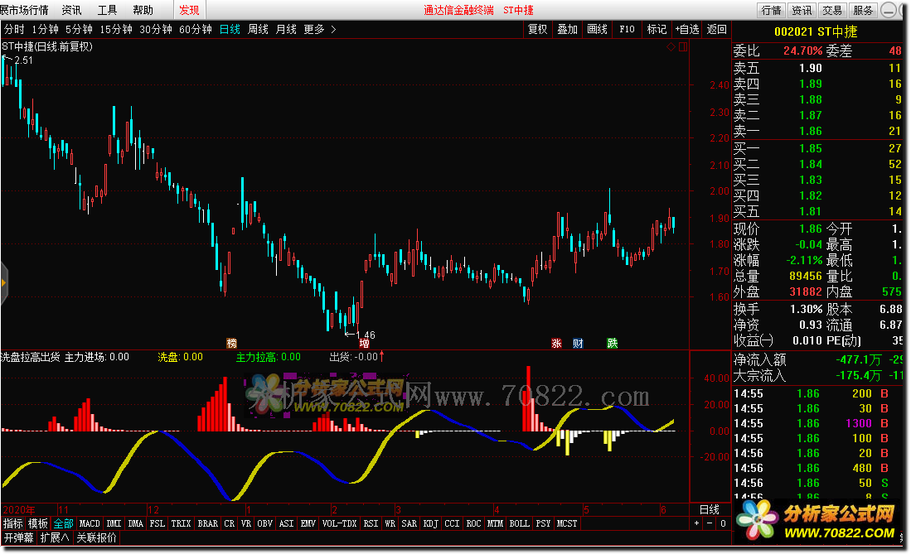Click the 服务 button at top right
Viewport: 911px width, 554px height.
(x=863, y=10)
